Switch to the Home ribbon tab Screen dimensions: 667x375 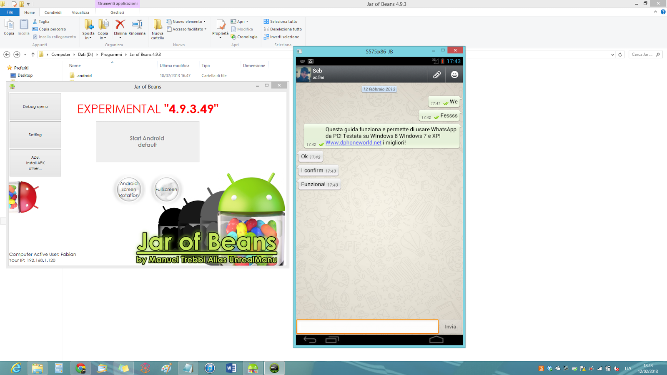29,12
